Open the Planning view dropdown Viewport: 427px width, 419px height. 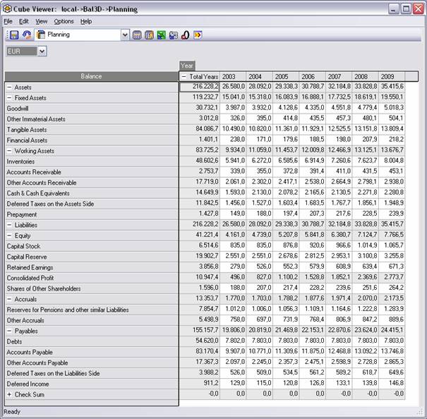pos(126,35)
